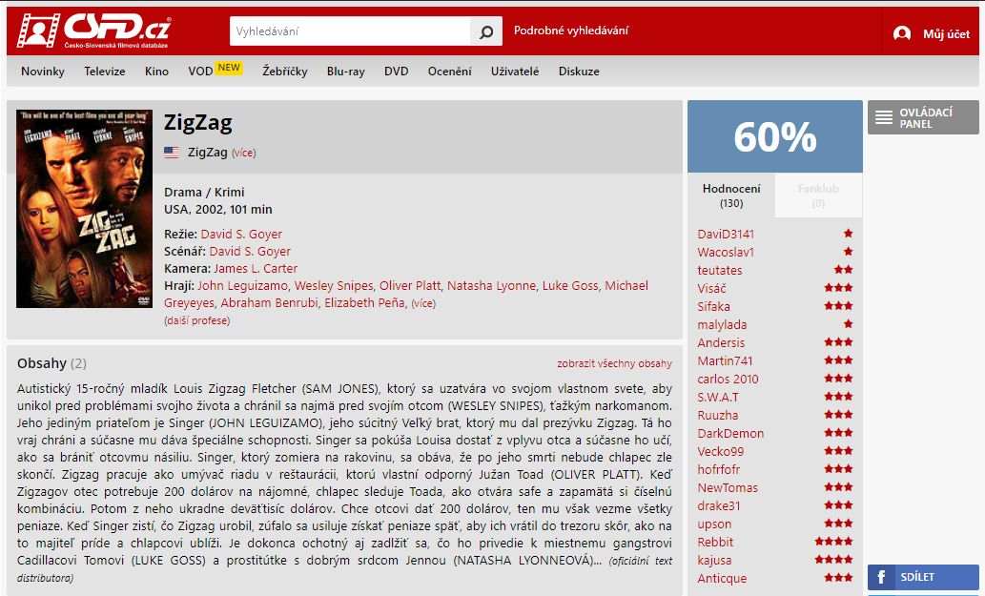Viewport: 985px width, 596px height.
Task: Click the ZigZag movie poster
Action: [x=84, y=209]
